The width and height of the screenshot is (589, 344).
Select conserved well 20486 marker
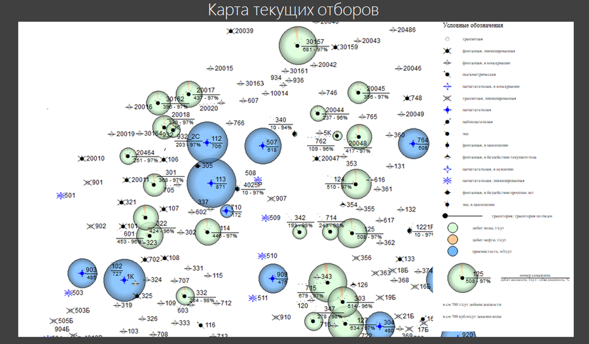click(x=393, y=29)
